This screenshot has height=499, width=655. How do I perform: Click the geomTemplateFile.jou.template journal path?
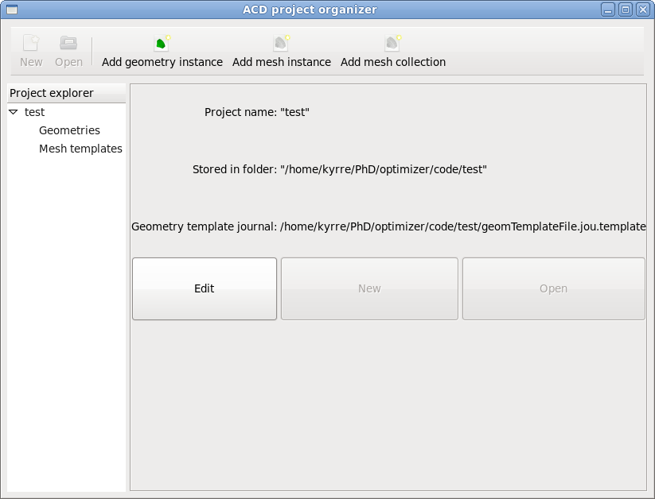(463, 226)
